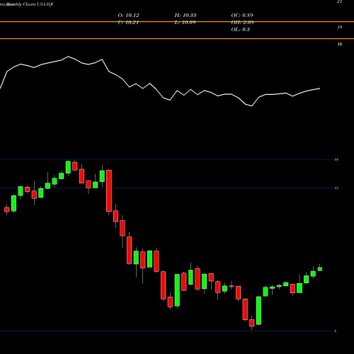
Task: Click the tallest red candlestick dropping from 13
Action: point(109,190)
